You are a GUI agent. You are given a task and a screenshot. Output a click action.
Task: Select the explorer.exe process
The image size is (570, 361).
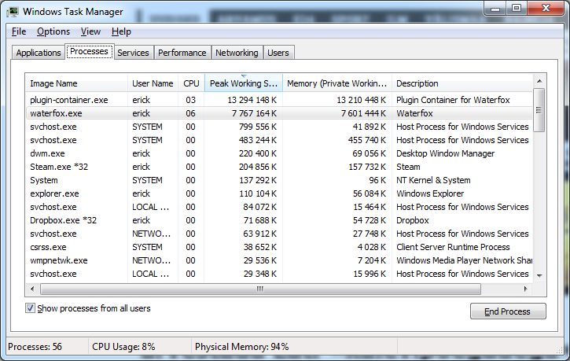pyautogui.click(x=279, y=193)
